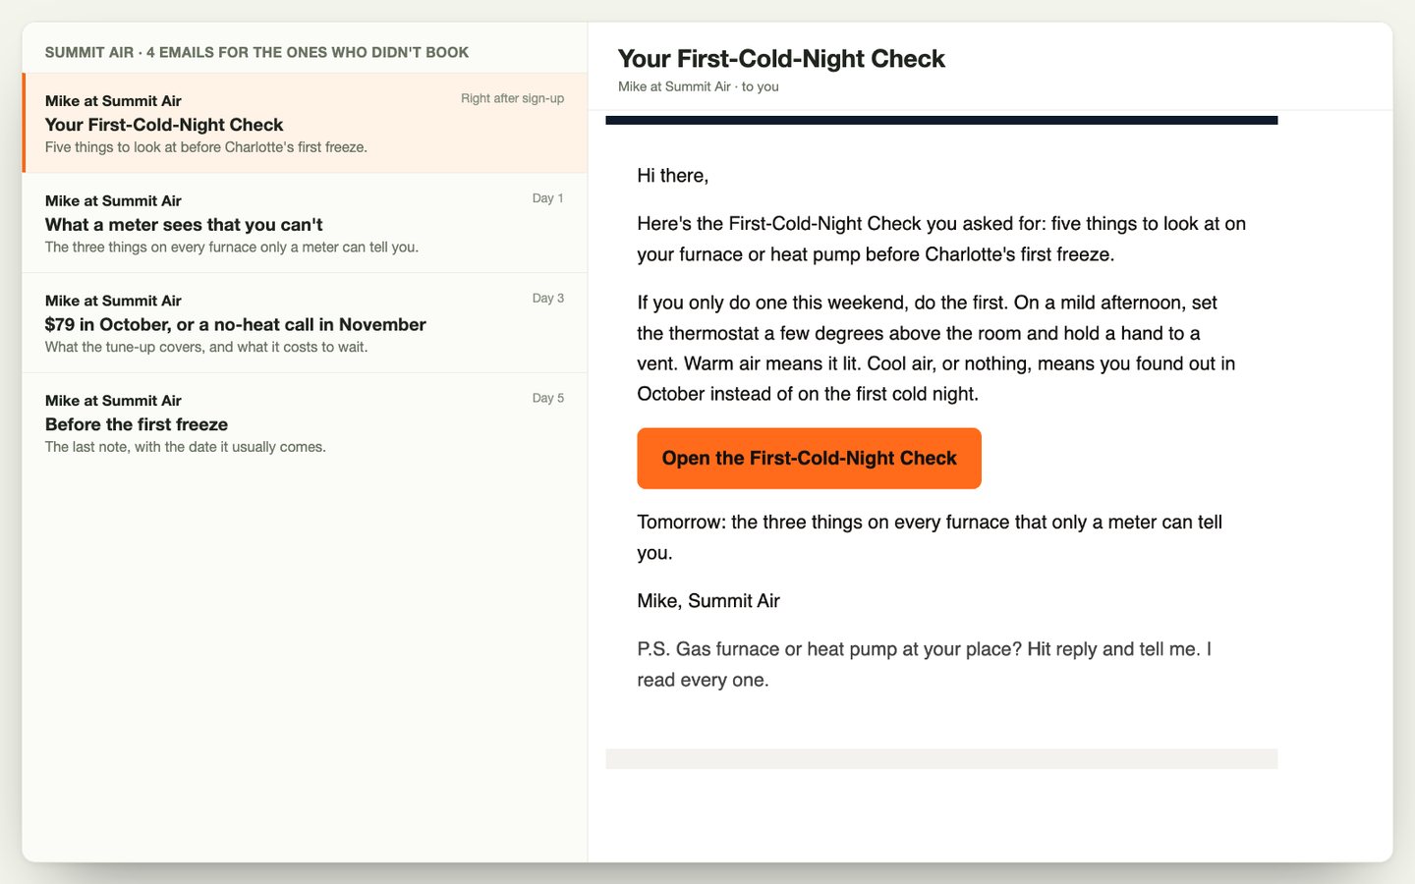Click the preview text 'The last note, with the date it usually comes.'
This screenshot has height=884, width=1415.
[186, 447]
